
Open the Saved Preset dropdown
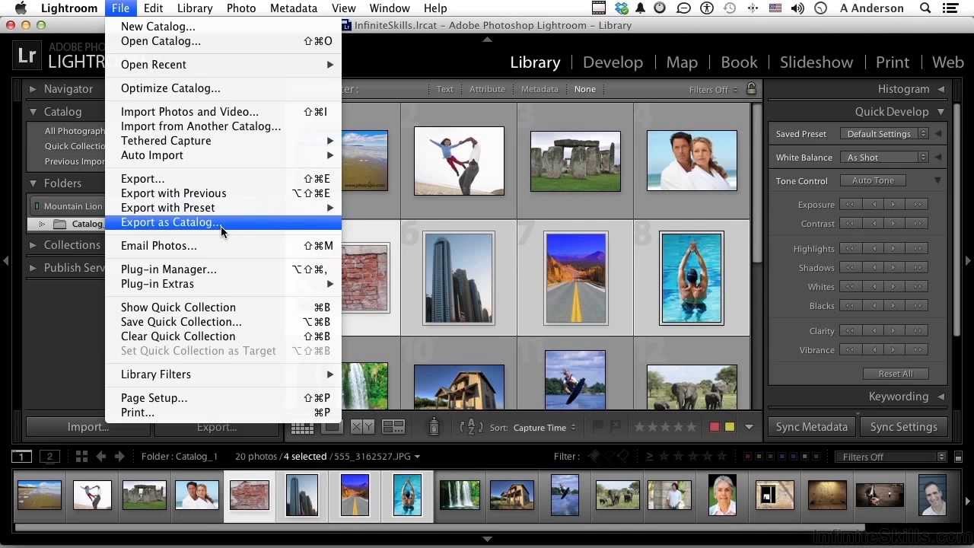884,134
